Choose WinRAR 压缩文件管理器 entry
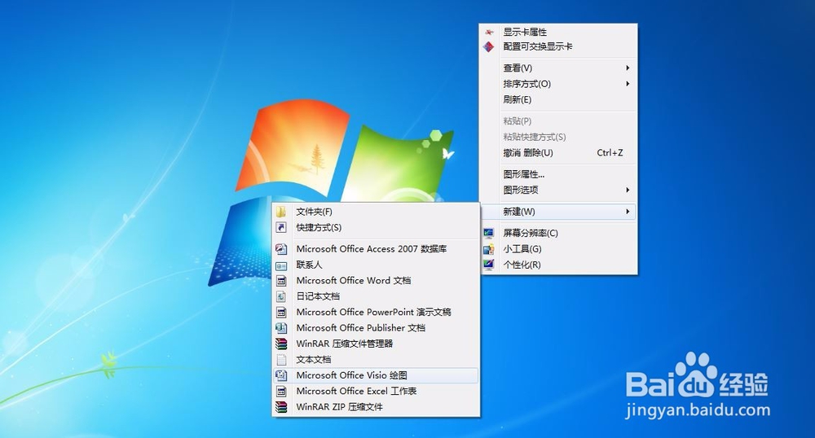815x438 pixels. coord(376,344)
